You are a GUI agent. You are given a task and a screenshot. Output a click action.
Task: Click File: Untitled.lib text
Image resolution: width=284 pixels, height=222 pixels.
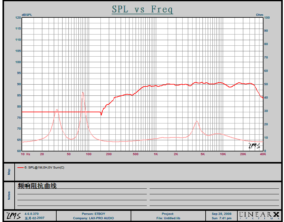tap(168, 218)
